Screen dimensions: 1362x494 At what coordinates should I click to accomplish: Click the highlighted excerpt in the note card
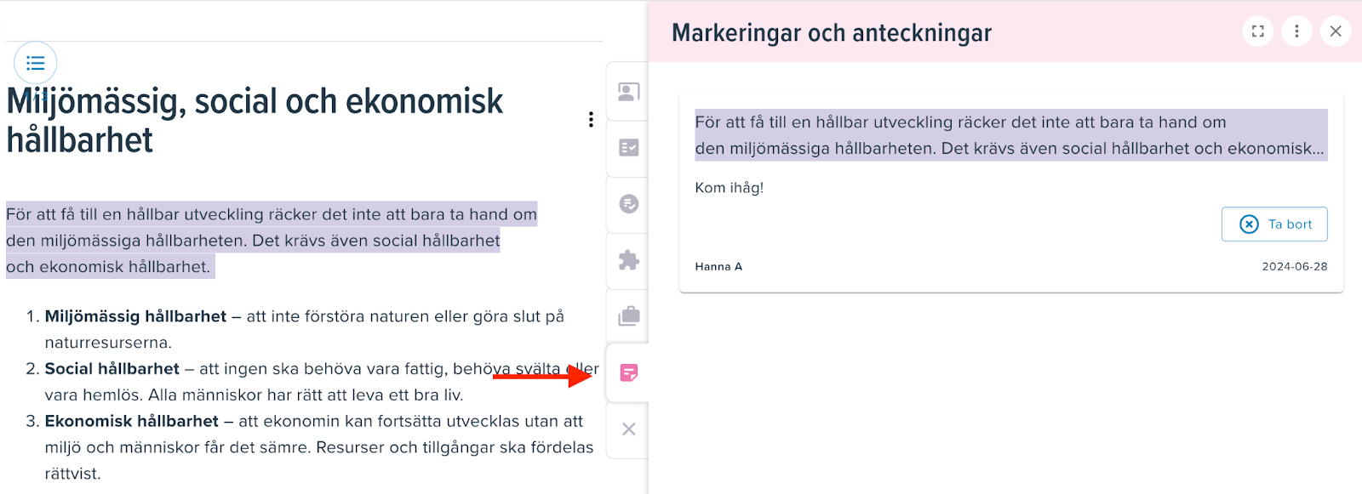[x=1010, y=135]
